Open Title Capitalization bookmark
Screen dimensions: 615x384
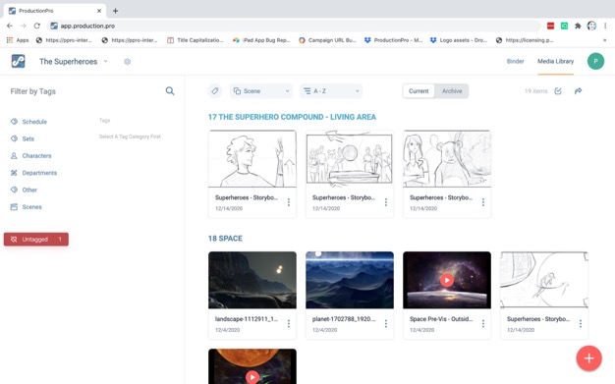click(195, 40)
